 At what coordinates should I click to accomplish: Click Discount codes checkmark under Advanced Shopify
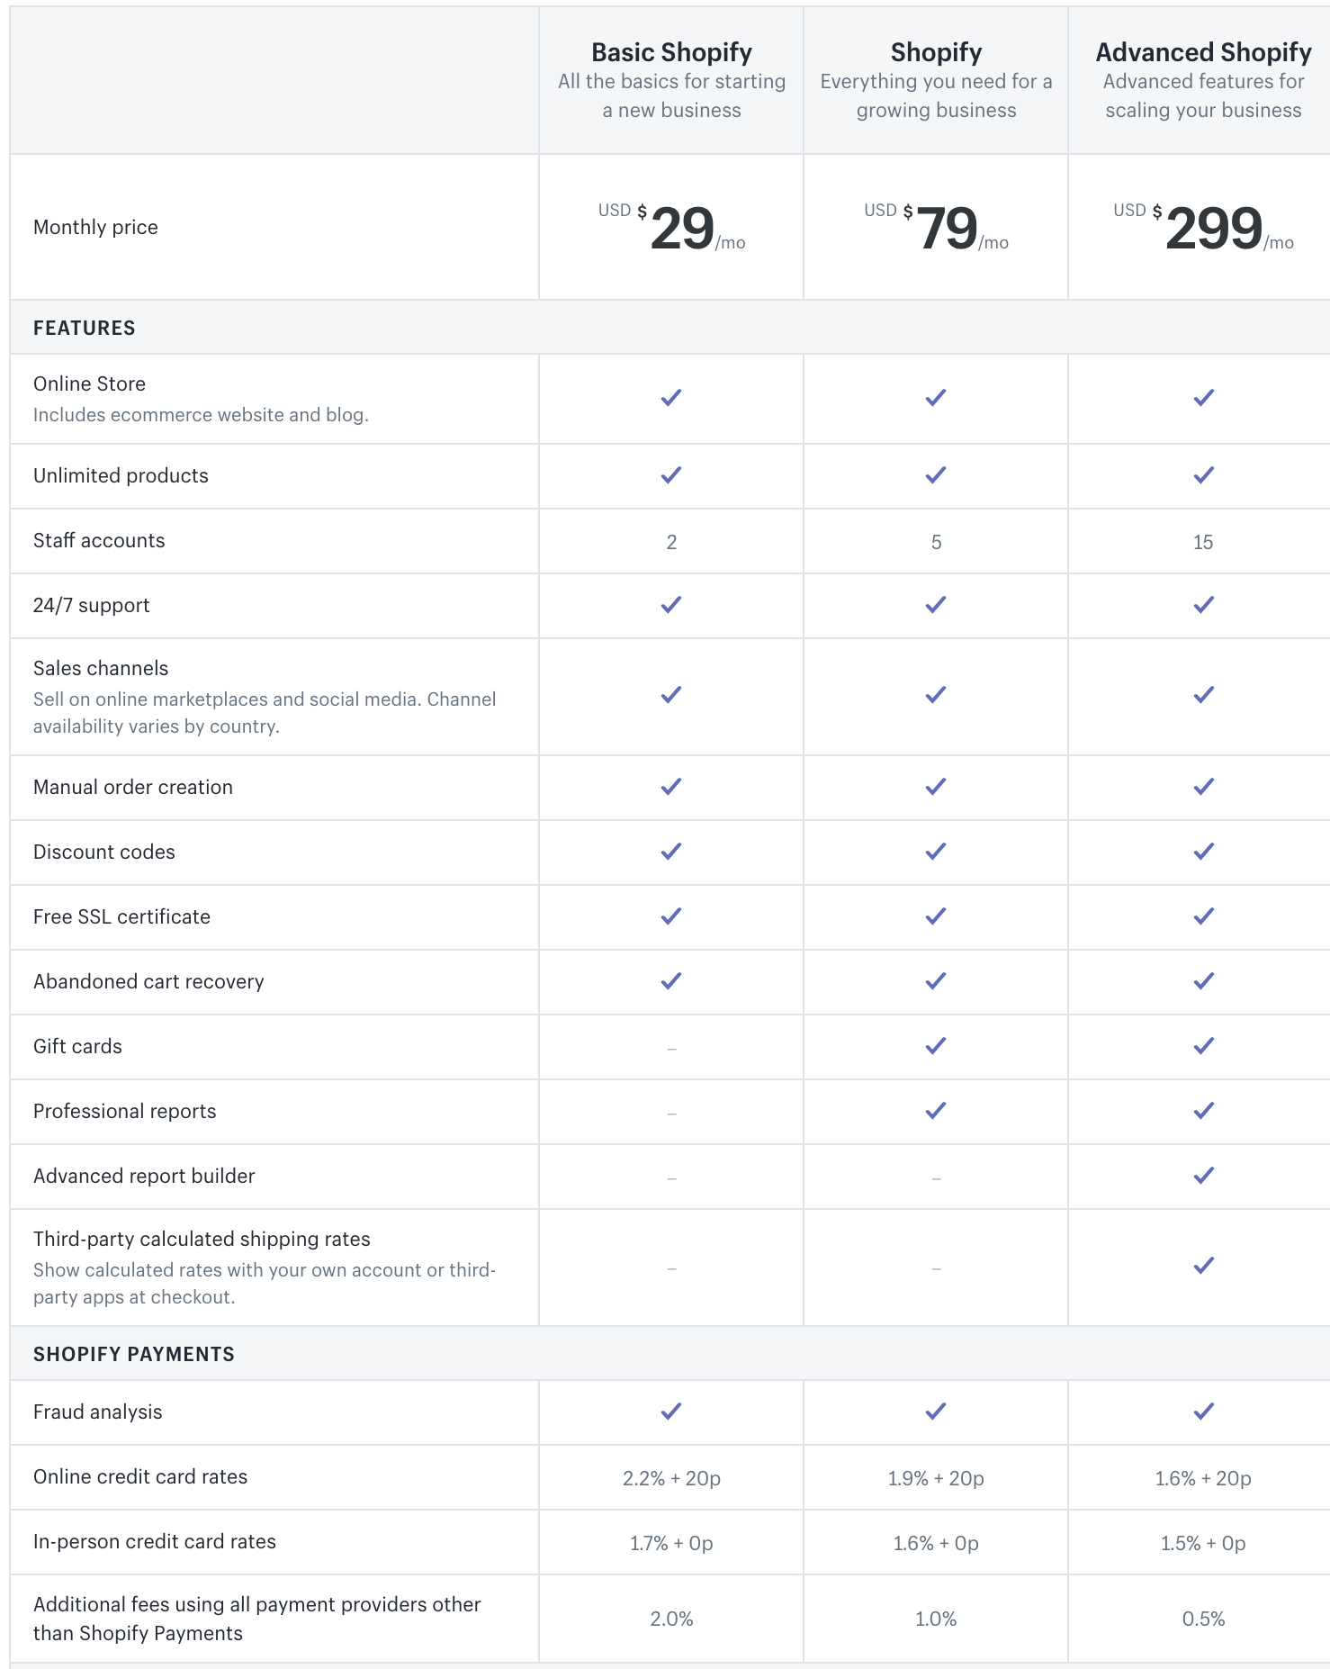tap(1204, 852)
